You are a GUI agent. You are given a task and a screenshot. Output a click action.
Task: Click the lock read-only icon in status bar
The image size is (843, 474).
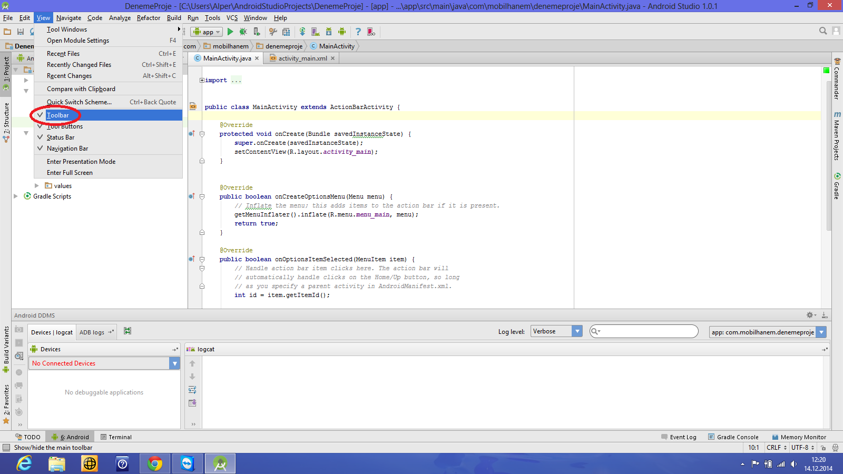pos(824,448)
